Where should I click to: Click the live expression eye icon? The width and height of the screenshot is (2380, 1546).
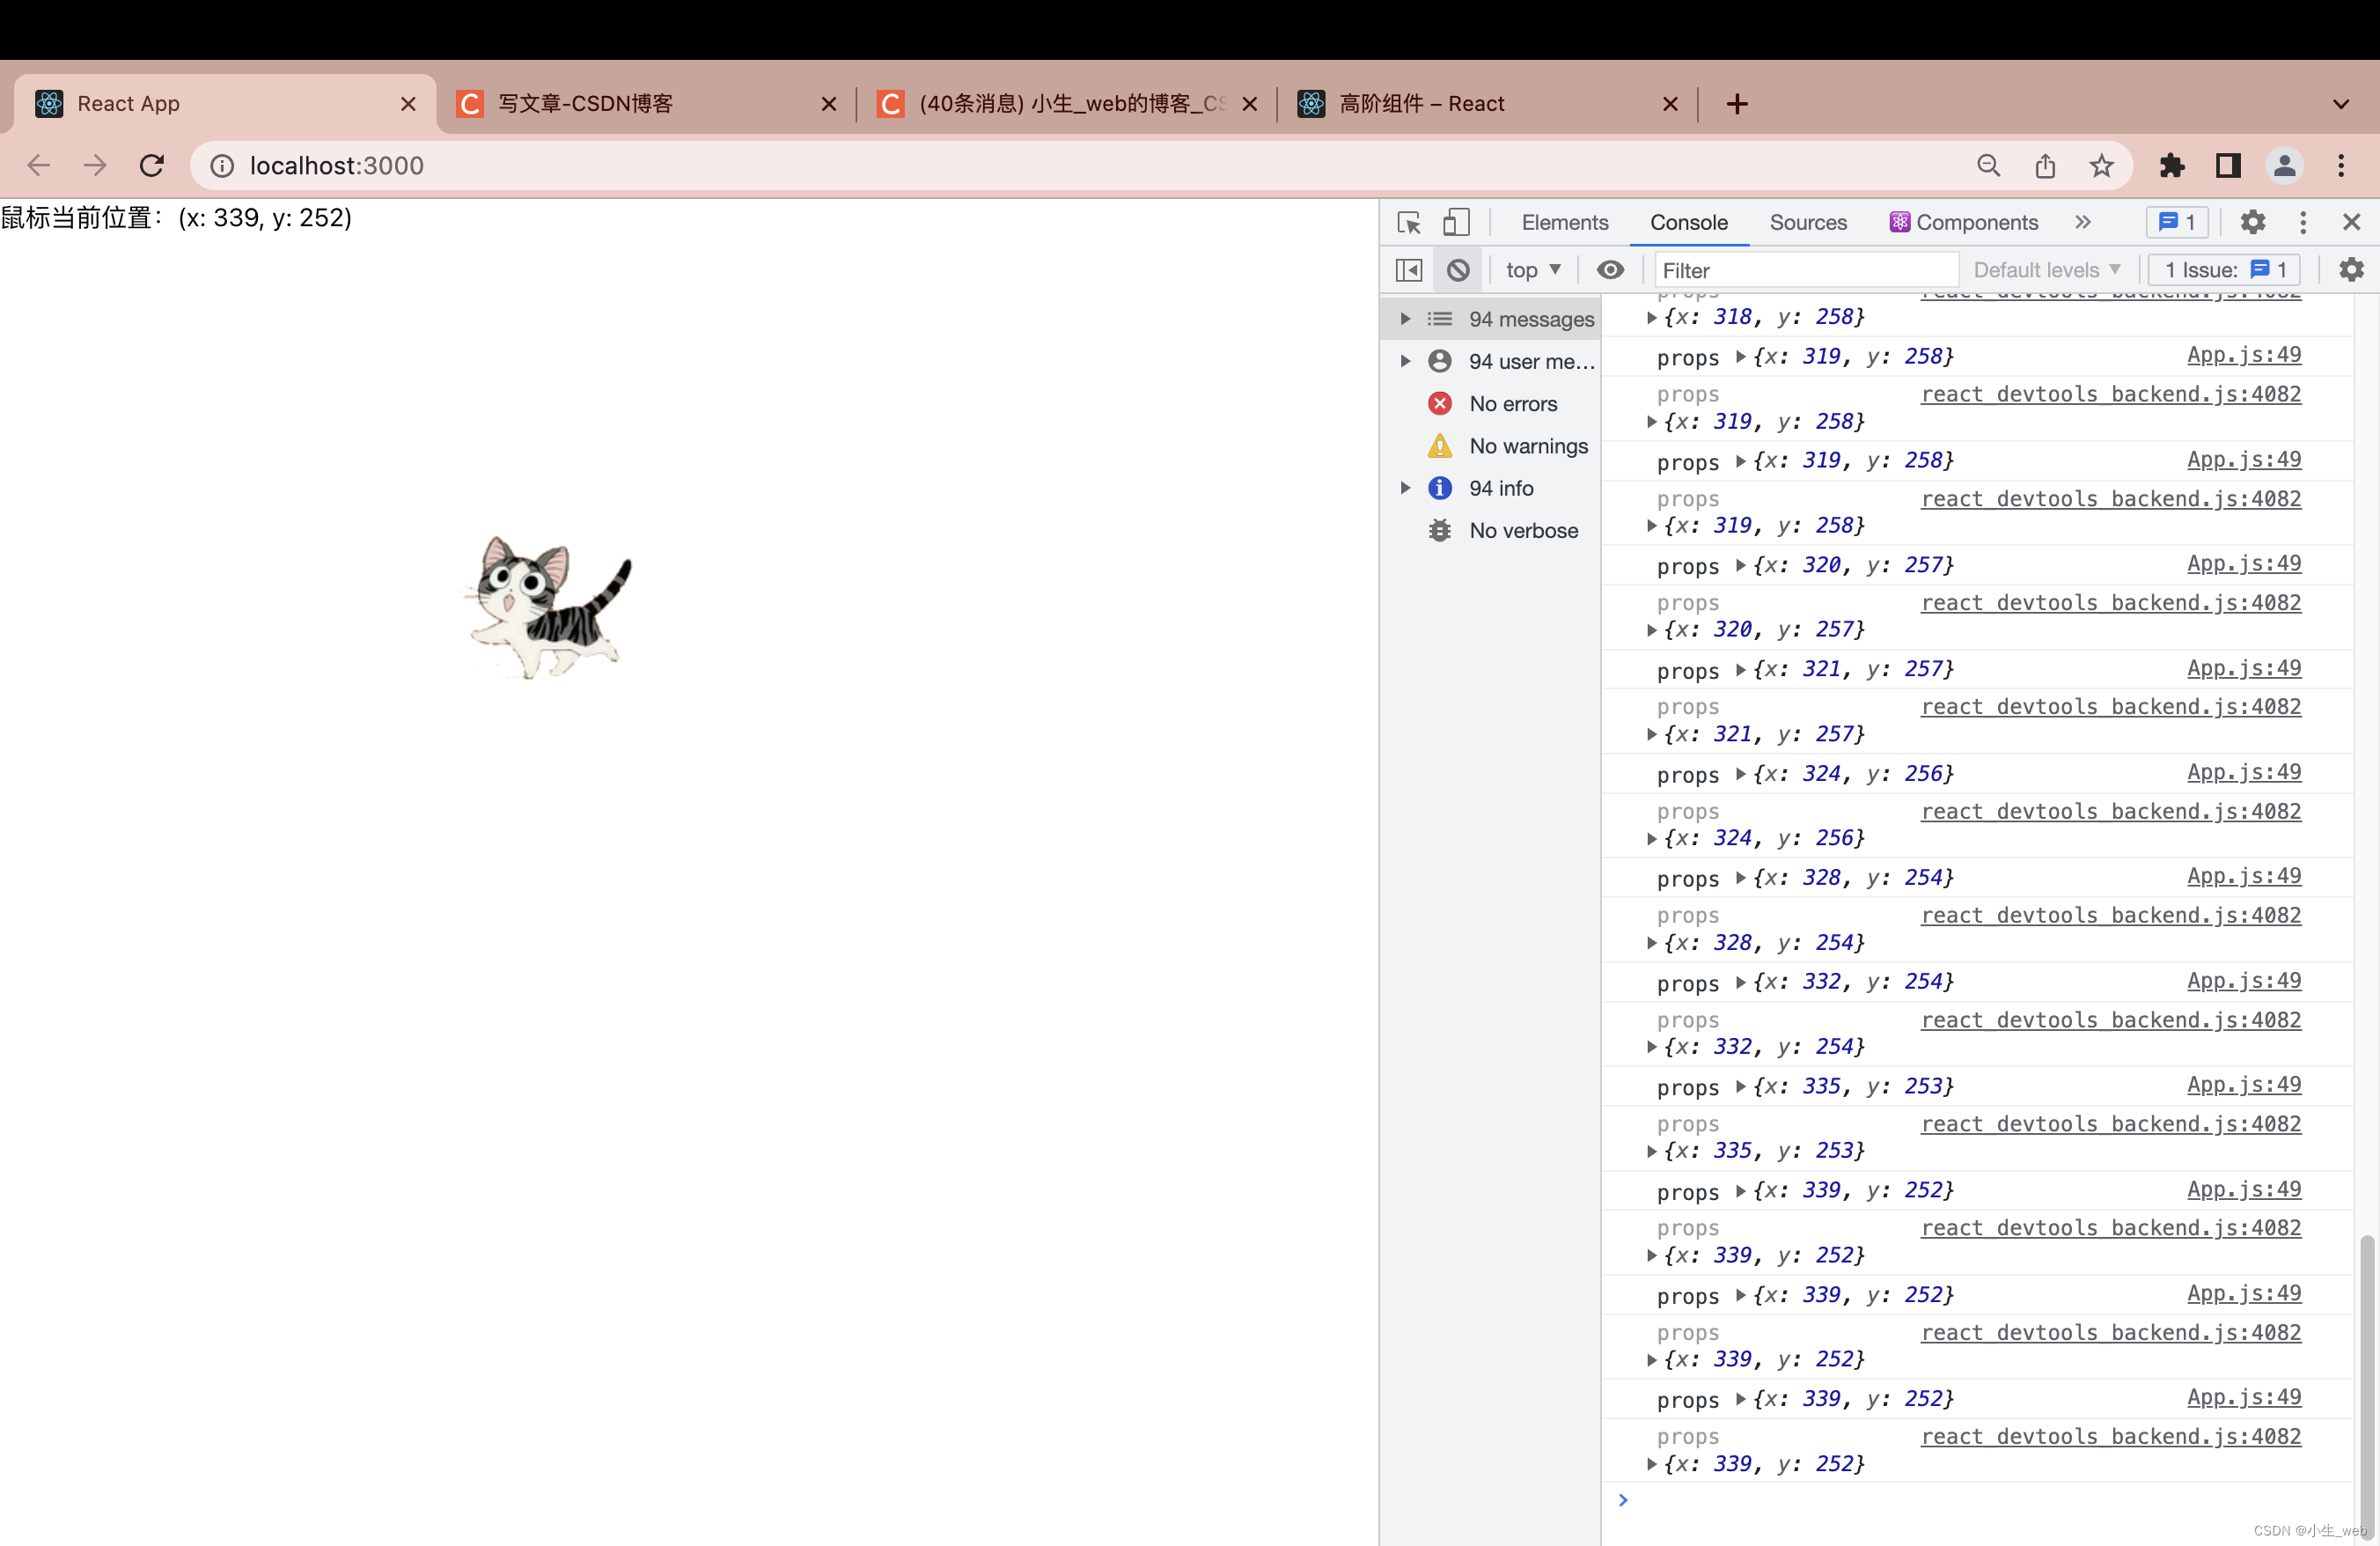[1610, 270]
